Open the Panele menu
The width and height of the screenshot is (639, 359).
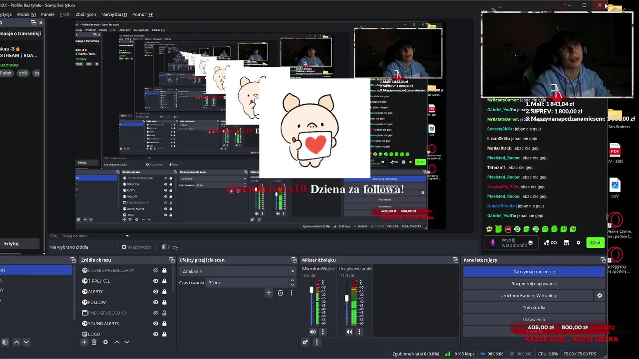click(48, 14)
